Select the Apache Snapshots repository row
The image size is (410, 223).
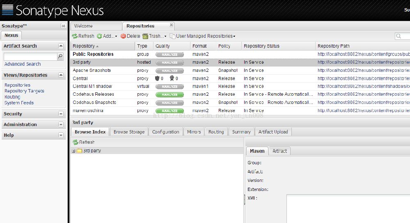tap(240, 70)
